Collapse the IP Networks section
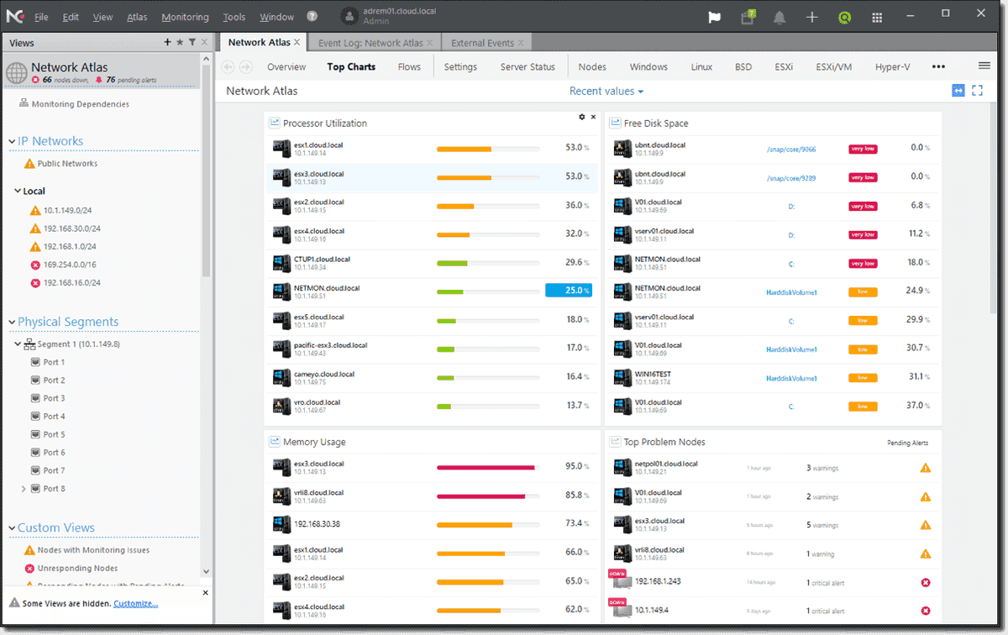The image size is (1008, 635). [x=12, y=142]
